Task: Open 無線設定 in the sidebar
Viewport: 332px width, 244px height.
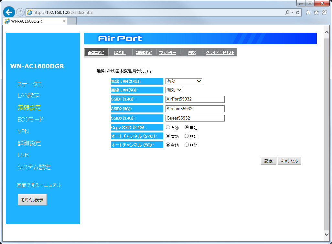Action: (x=29, y=108)
